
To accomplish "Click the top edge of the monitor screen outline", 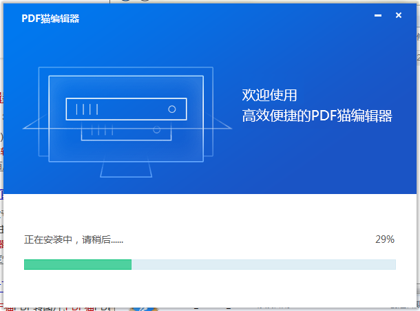I will coord(126,76).
